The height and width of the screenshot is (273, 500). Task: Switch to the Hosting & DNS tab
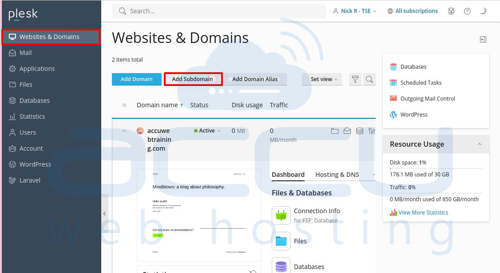pos(337,175)
